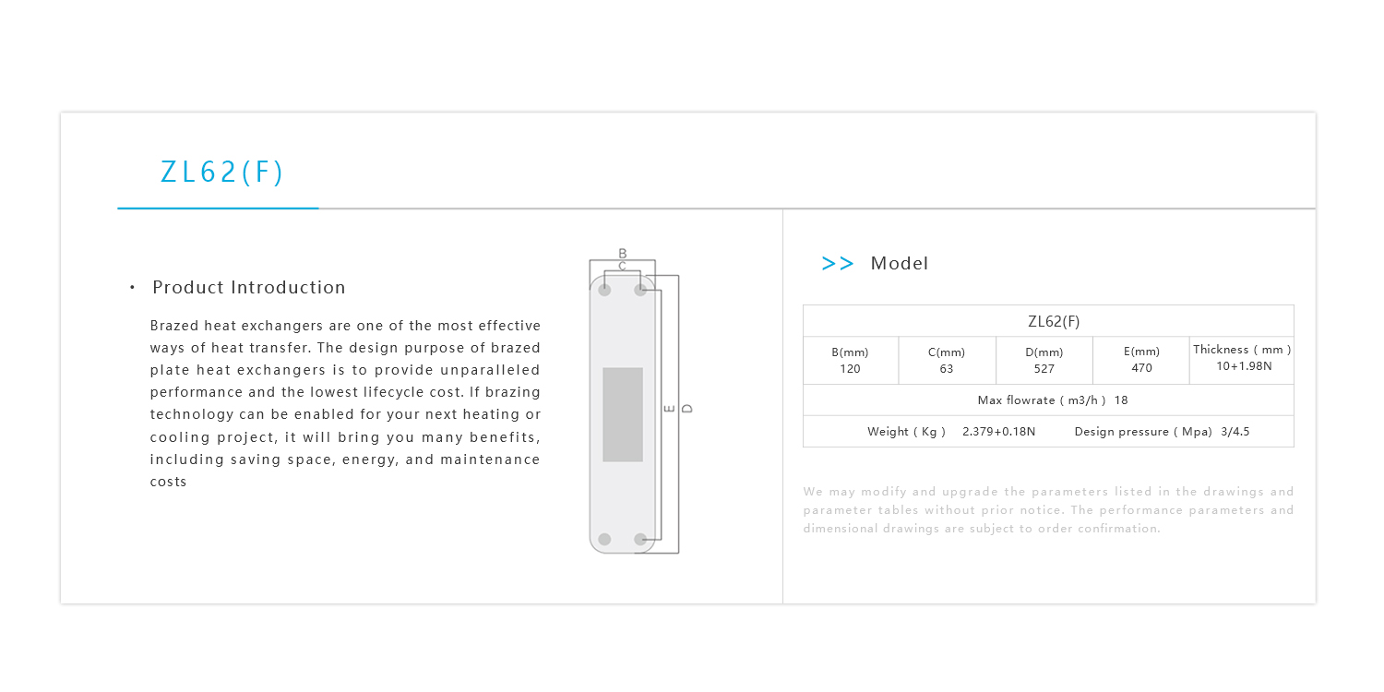Click the top-left port circle on the diagram
Viewport: 1384px width, 692px height.
tap(604, 290)
